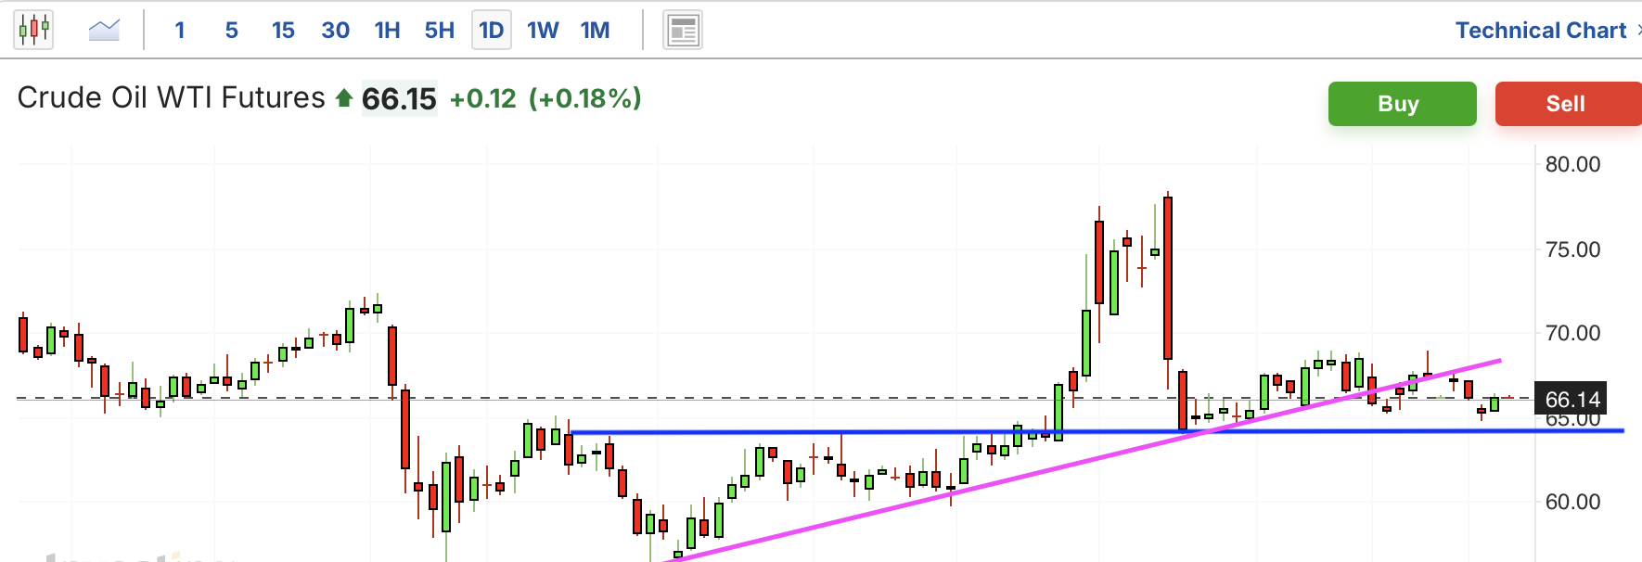This screenshot has width=1642, height=562.
Task: Click the 70.00 price axis label
Action: (x=1572, y=333)
